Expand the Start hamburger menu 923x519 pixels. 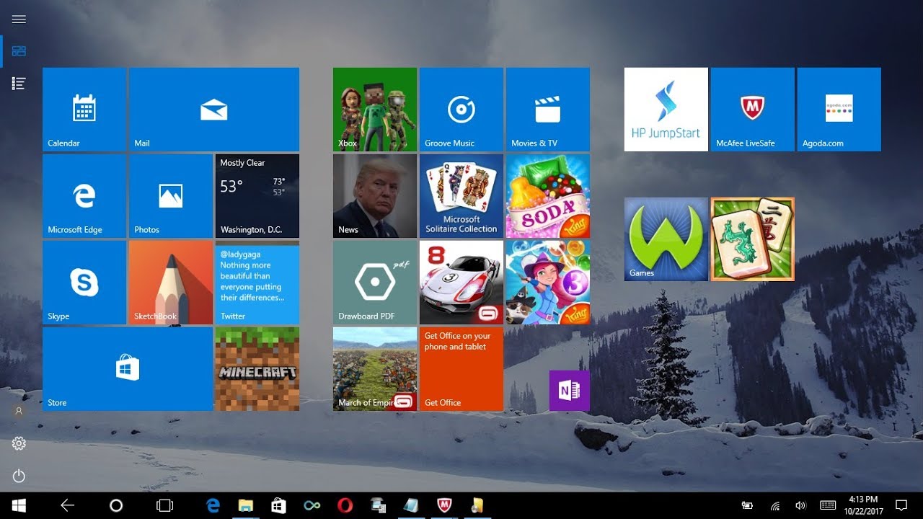[19, 19]
